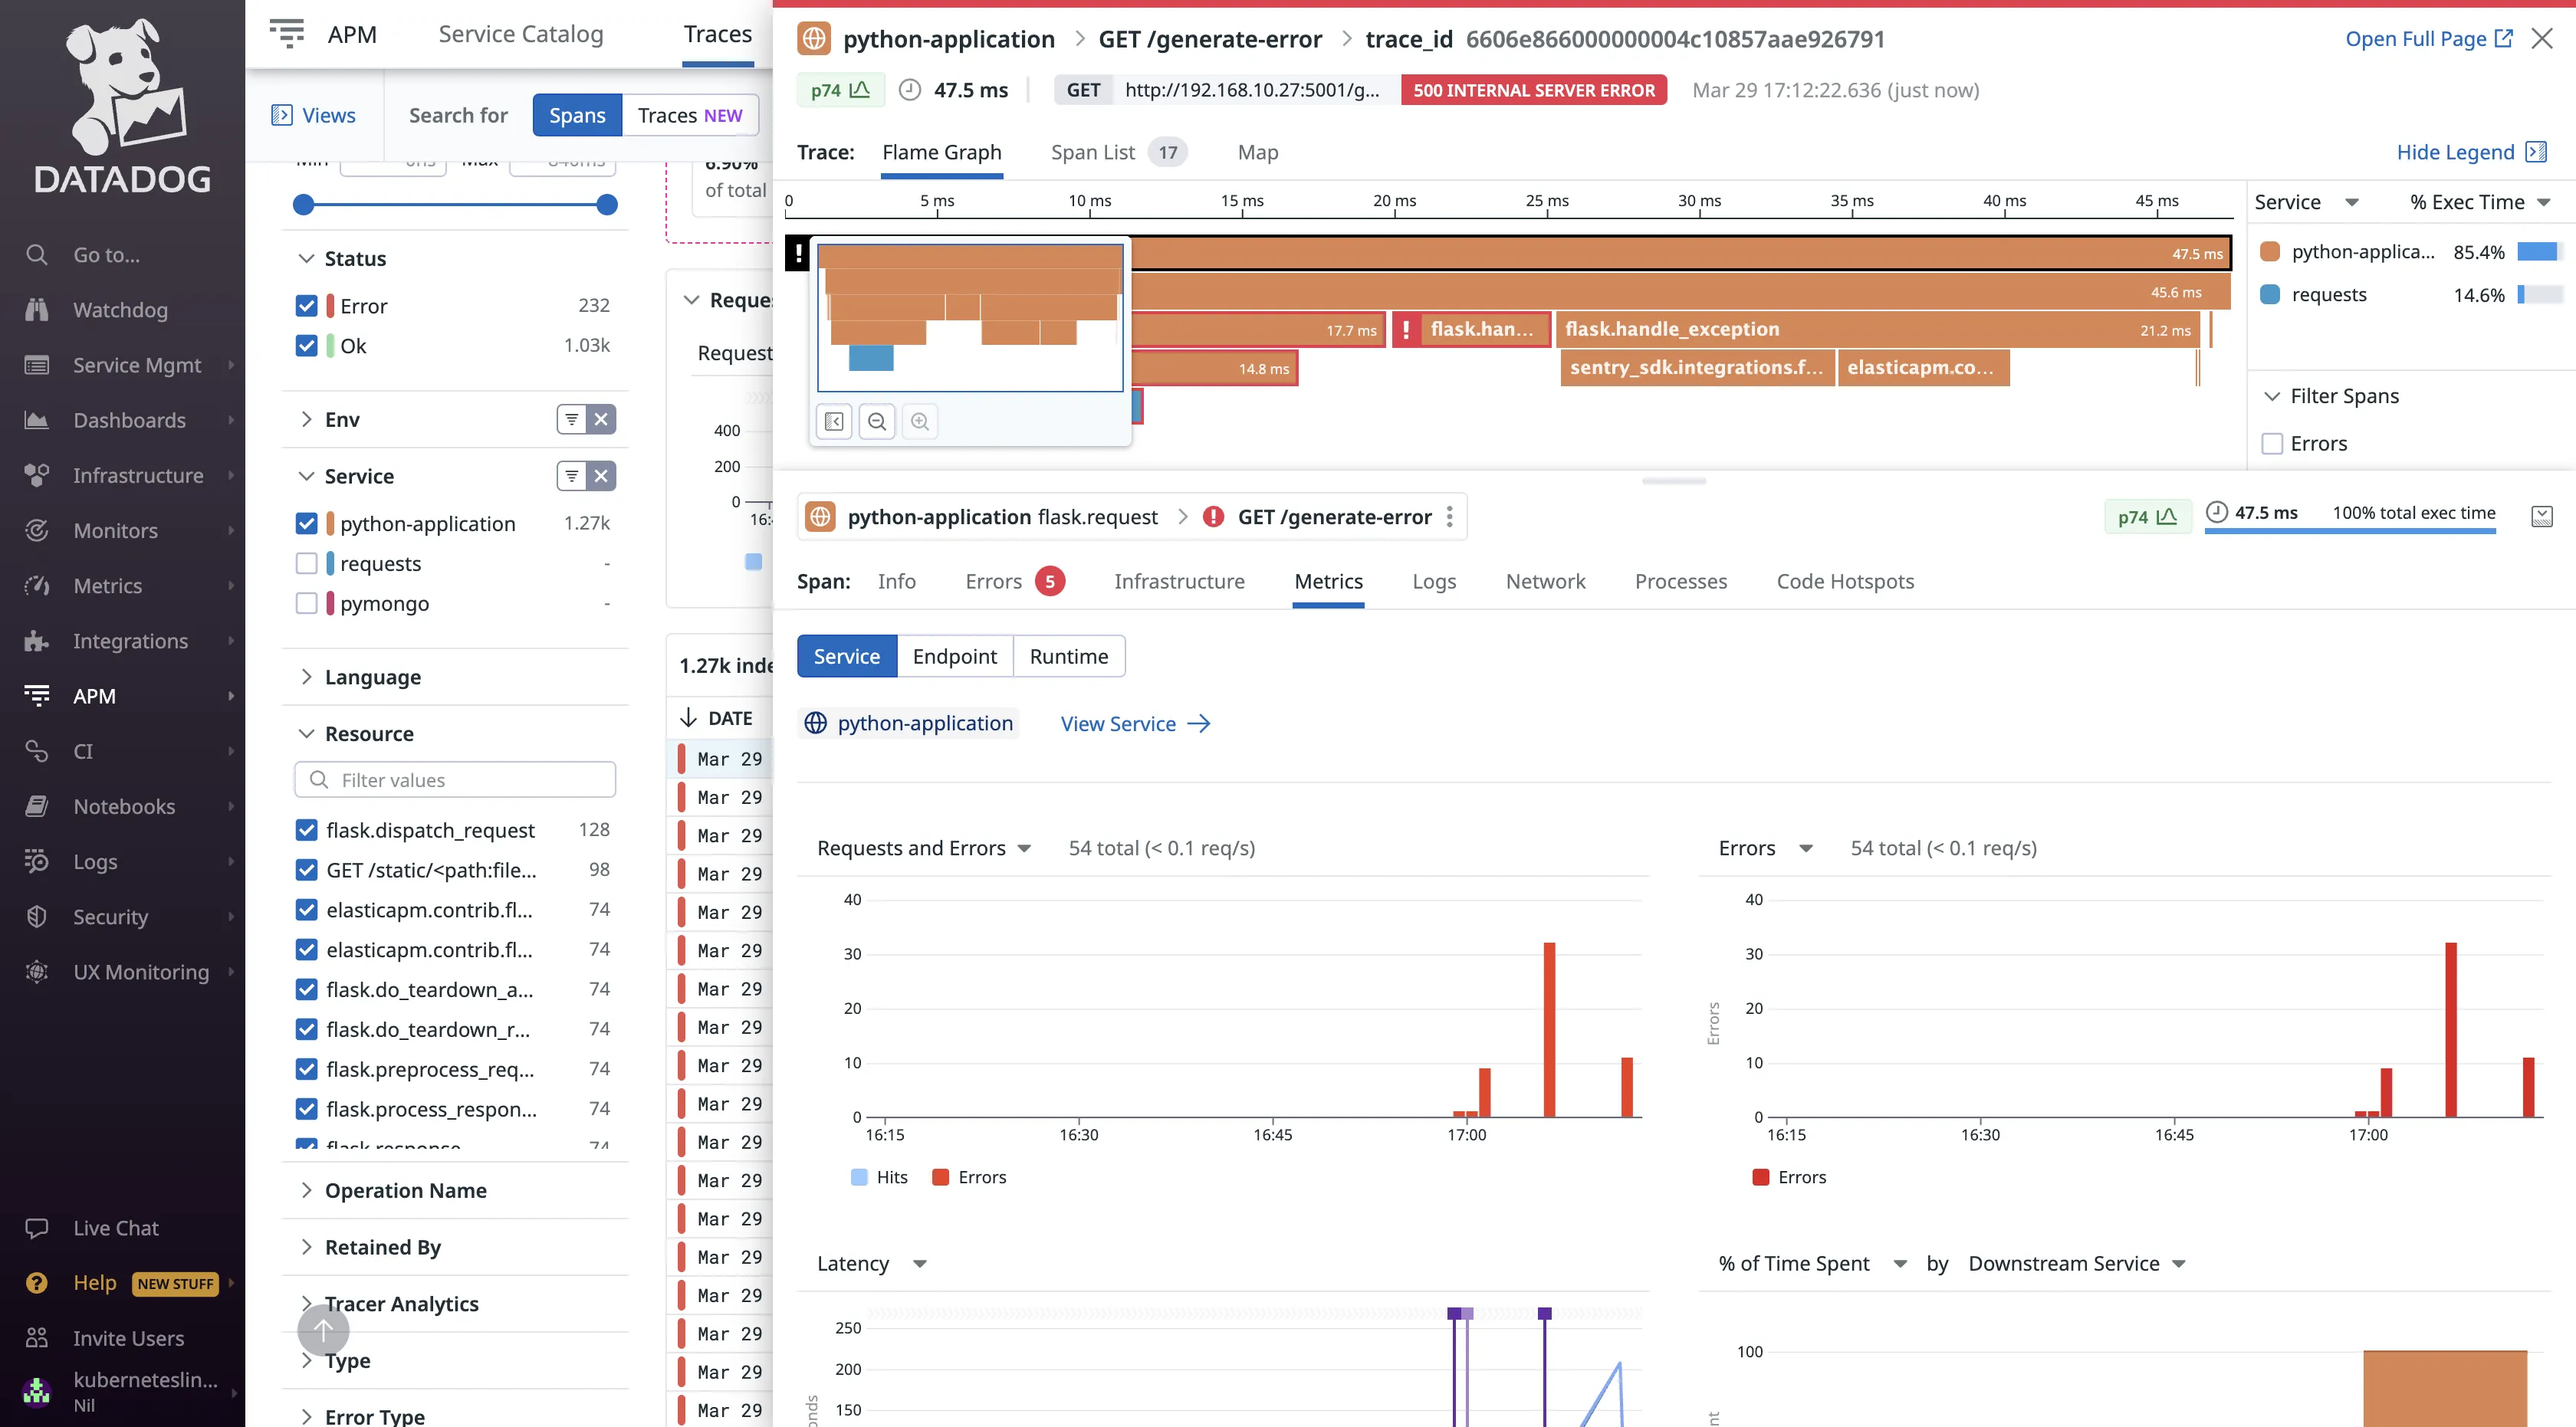Viewport: 2576px width, 1427px height.
Task: Click the Resource filter values field
Action: (455, 780)
